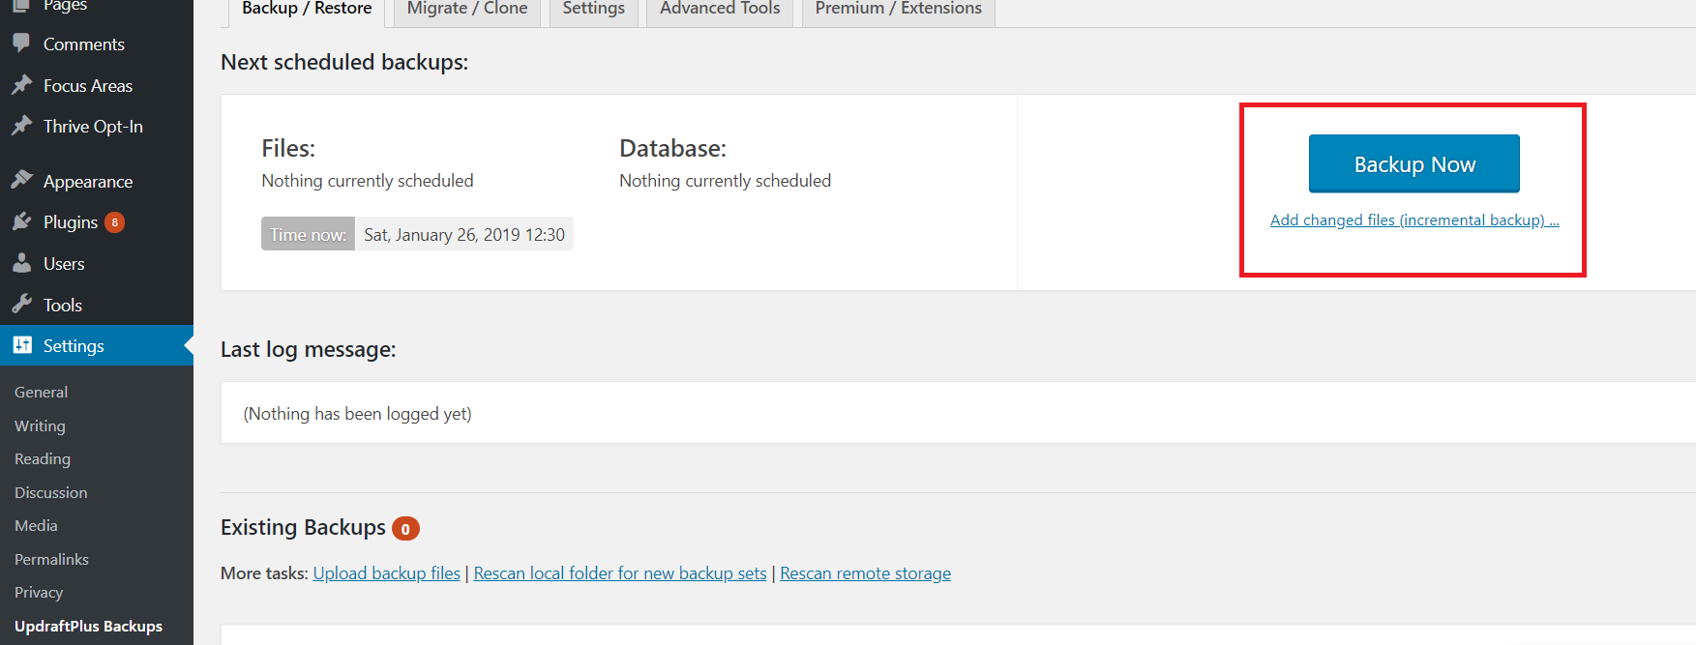Go to Writing settings submenu
This screenshot has height=645, width=1696.
pos(40,425)
